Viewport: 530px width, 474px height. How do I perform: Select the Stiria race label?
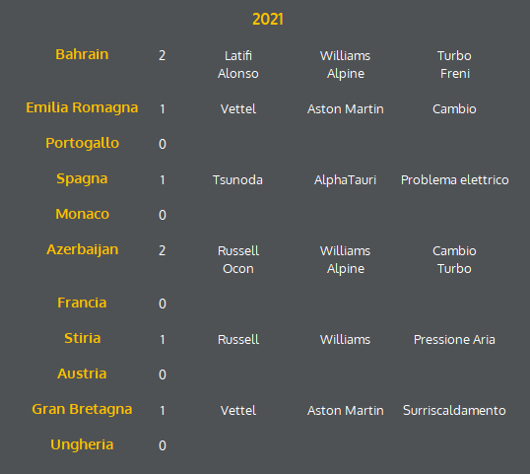point(82,338)
